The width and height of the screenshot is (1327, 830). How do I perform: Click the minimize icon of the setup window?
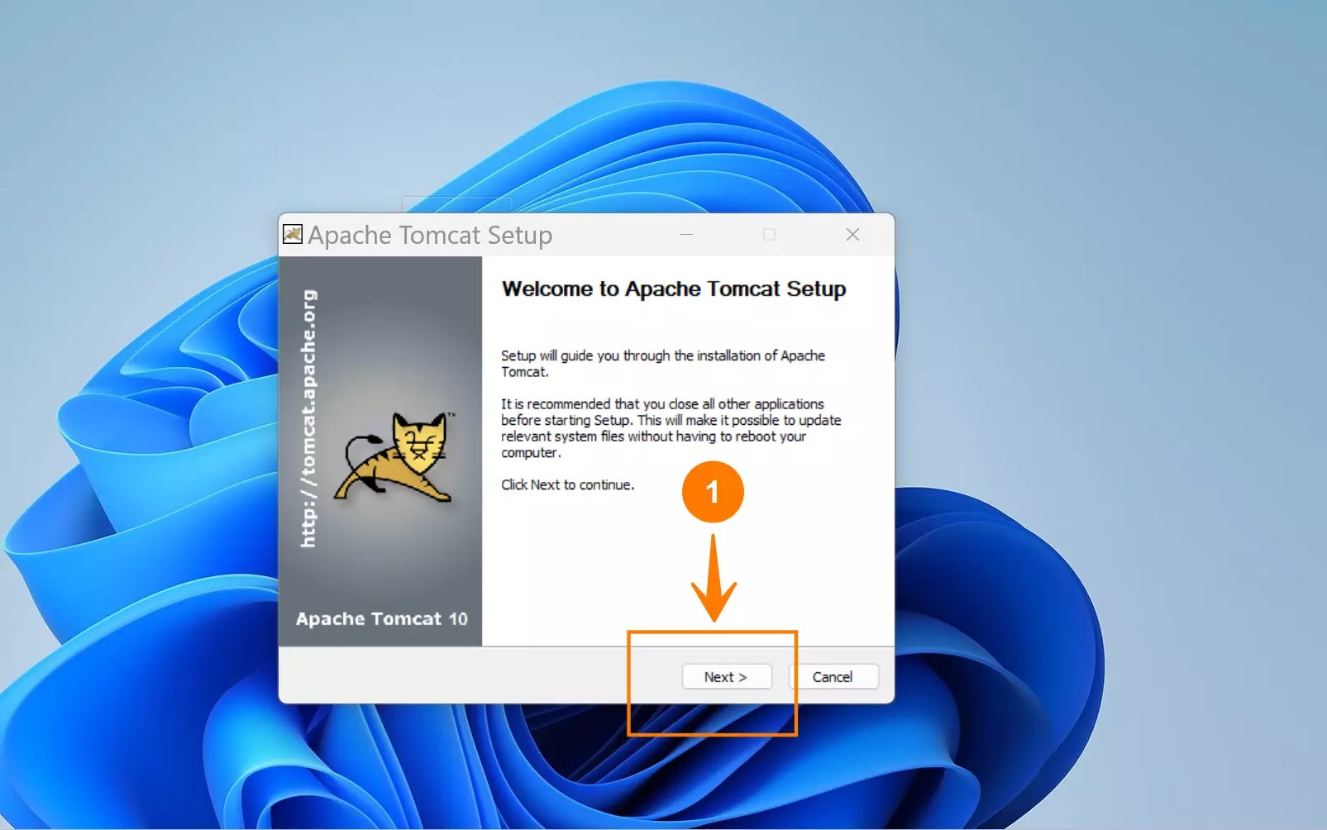point(687,235)
